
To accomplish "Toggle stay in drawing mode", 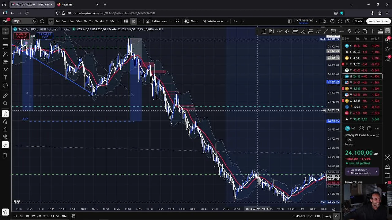I will coord(5,122).
